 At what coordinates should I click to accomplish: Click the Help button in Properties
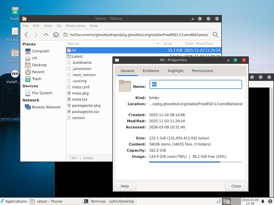click(x=125, y=186)
